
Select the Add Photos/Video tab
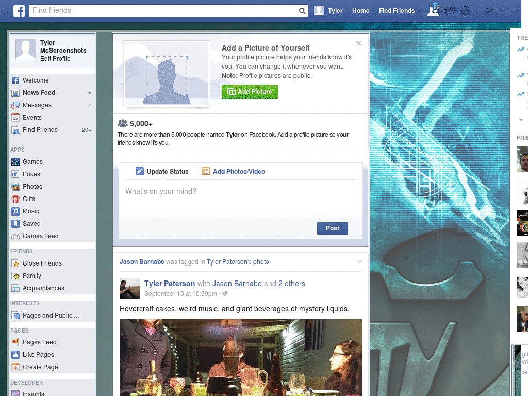(x=234, y=171)
